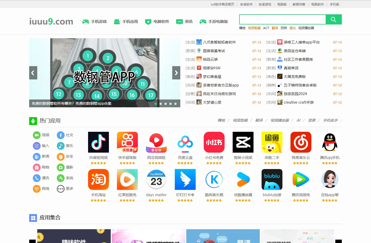The height and width of the screenshot is (243, 371).
Task: Open the 百度云盘 app icon
Action: [x=185, y=142]
